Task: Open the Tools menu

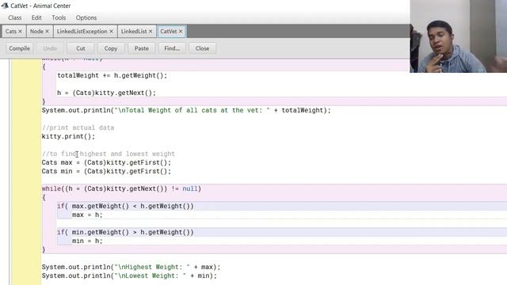Action: click(x=59, y=17)
